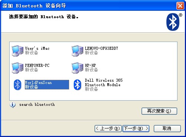Proceed with the 下一步(N) button
This screenshot has width=186, height=137.
[x=136, y=128]
